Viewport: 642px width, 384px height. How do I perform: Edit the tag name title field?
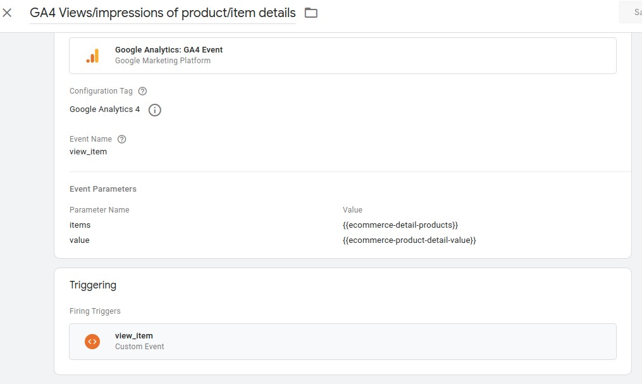coord(163,13)
